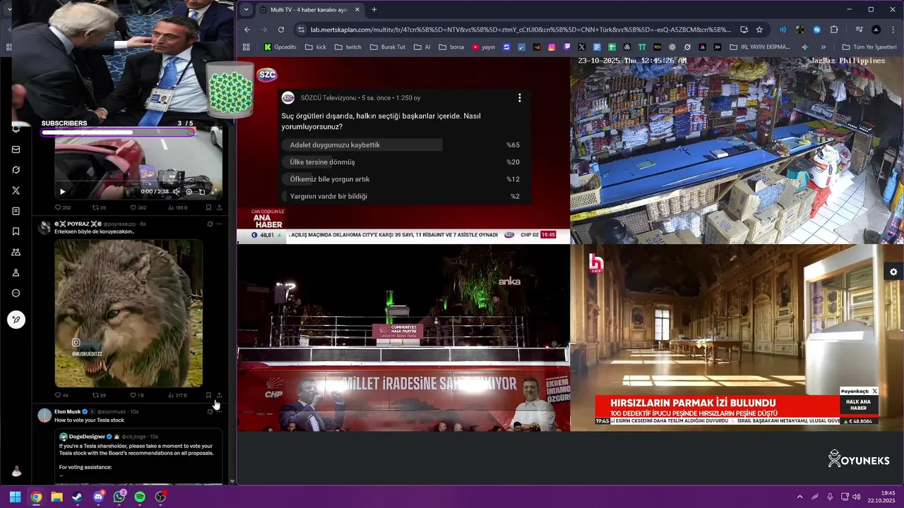Image resolution: width=904 pixels, height=508 pixels.
Task: Open the wolf image in POYRAZ tweet
Action: pos(129,313)
